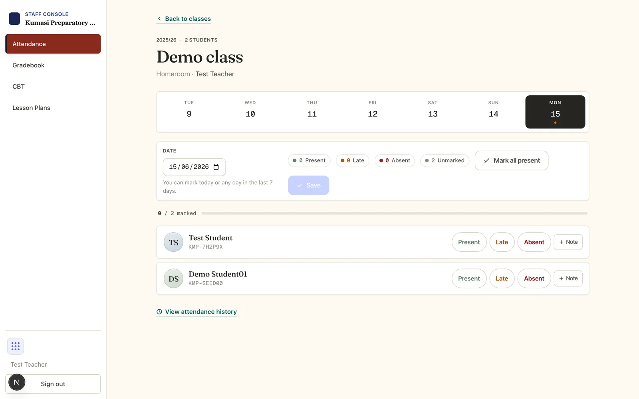639x399 pixels.
Task: Add a Note for Demo Student01
Action: 568,279
